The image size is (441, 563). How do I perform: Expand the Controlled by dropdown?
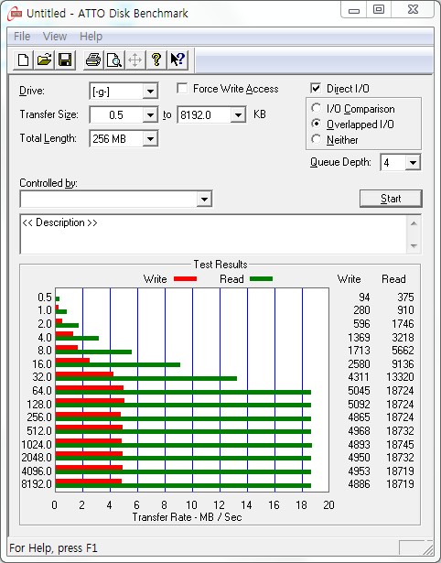pyautogui.click(x=204, y=199)
